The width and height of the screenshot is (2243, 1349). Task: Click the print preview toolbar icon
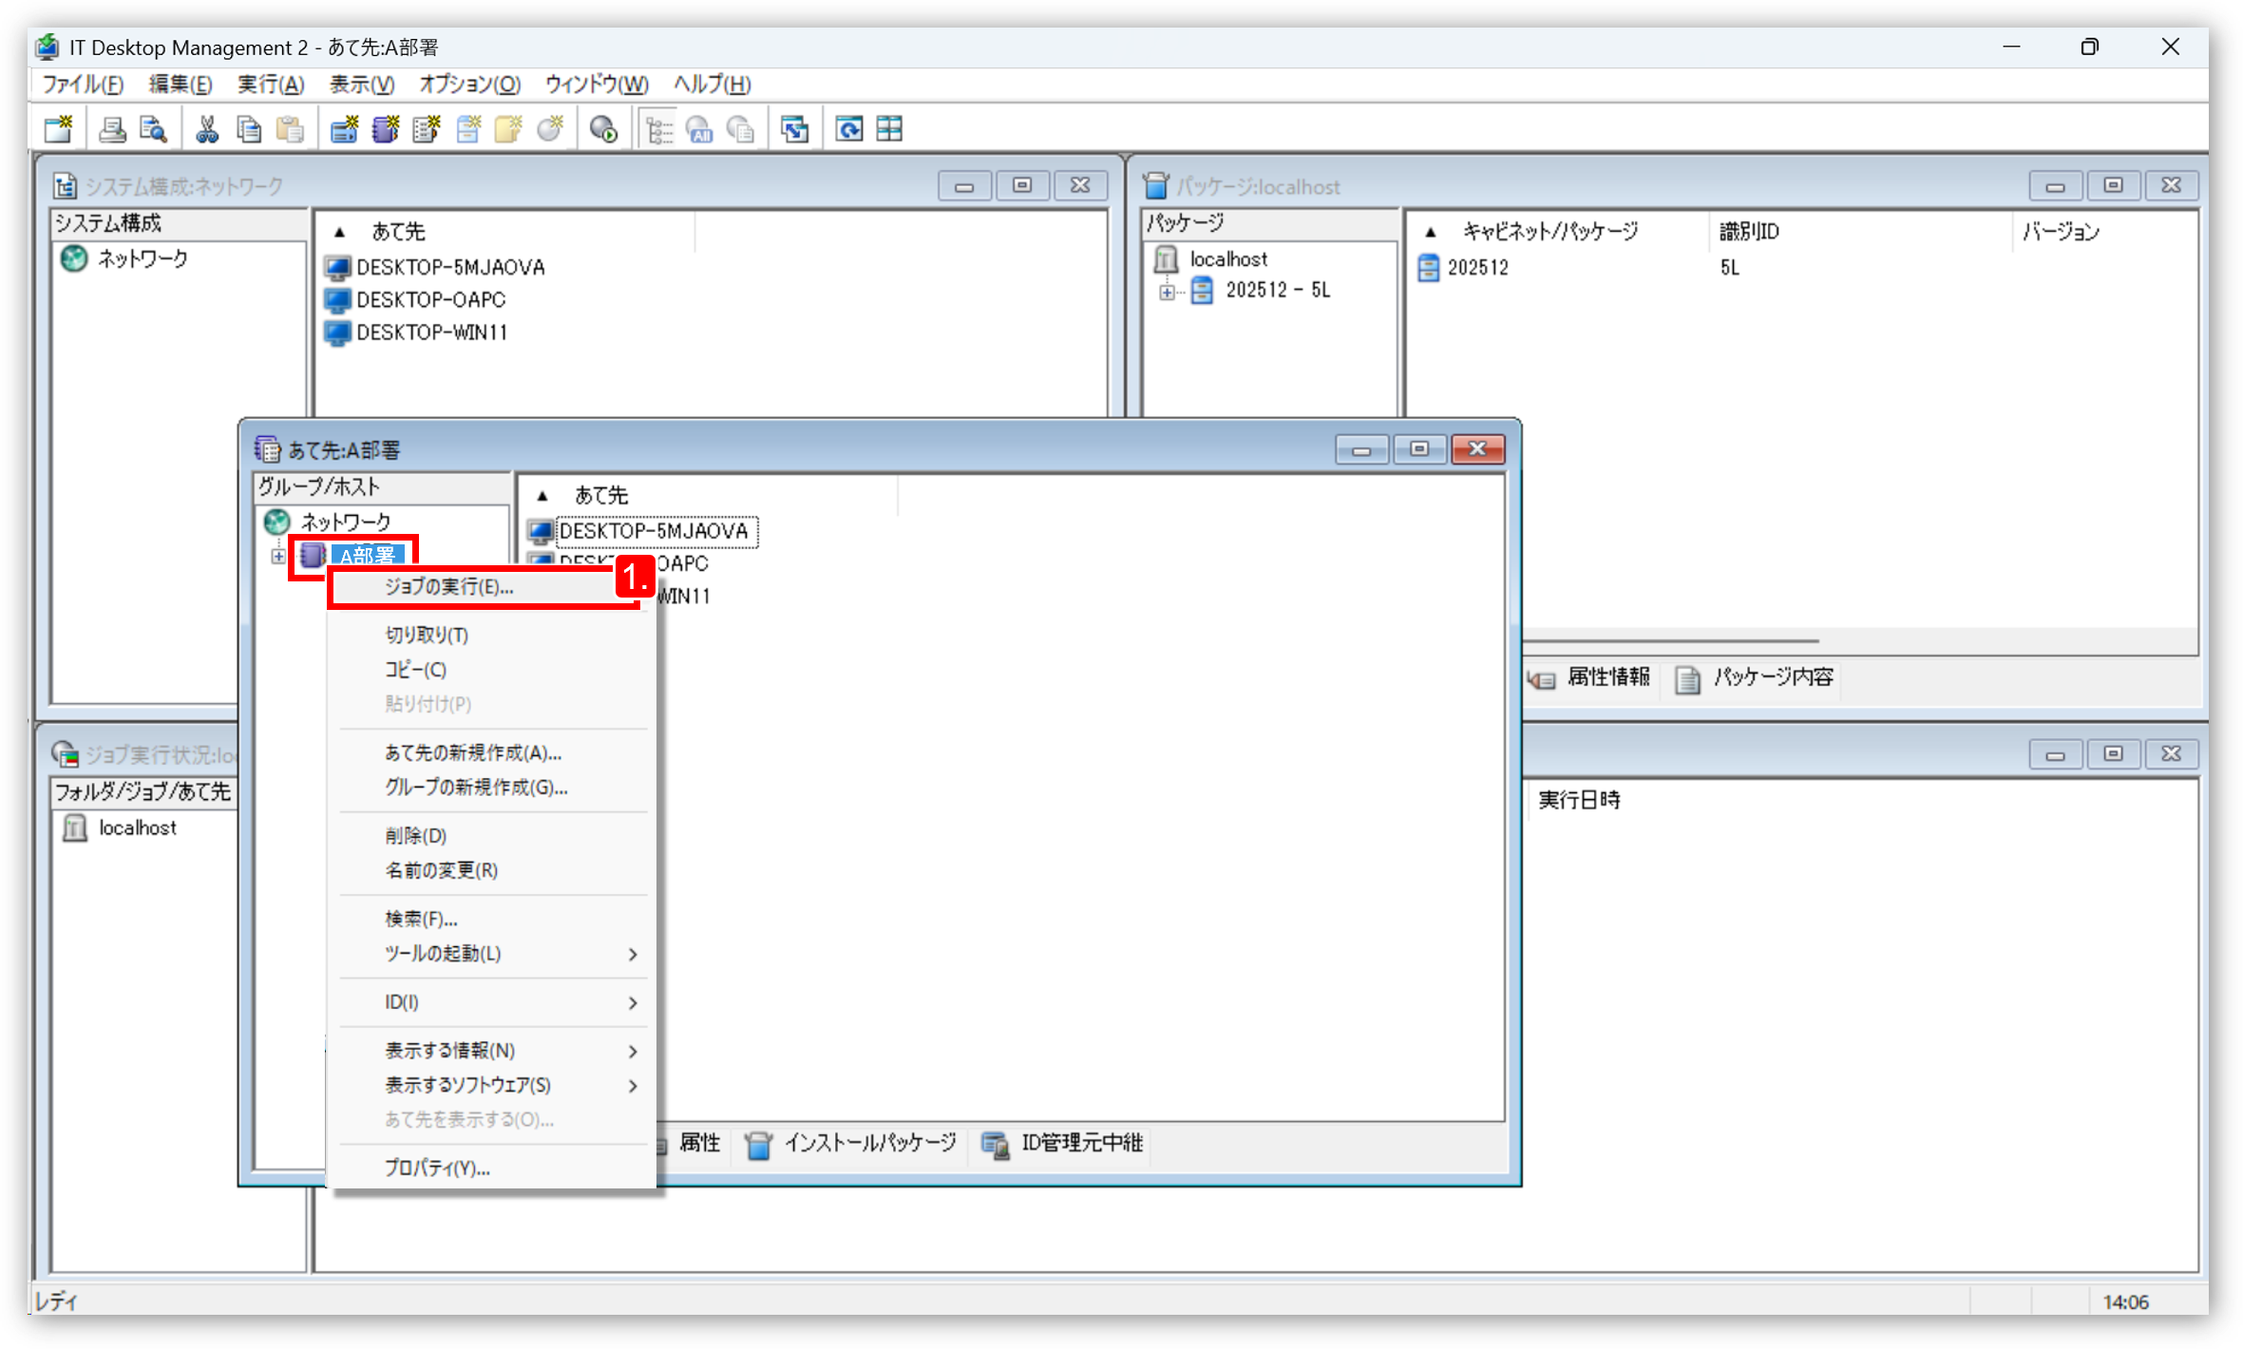point(153,129)
